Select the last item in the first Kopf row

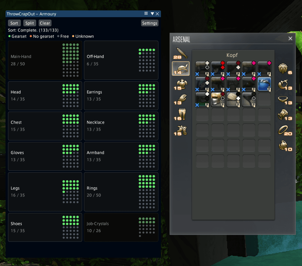264,69
